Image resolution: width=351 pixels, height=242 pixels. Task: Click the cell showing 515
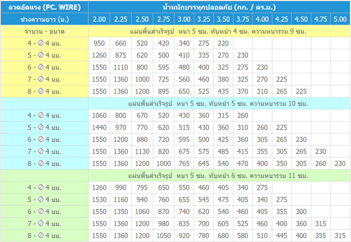184,127
